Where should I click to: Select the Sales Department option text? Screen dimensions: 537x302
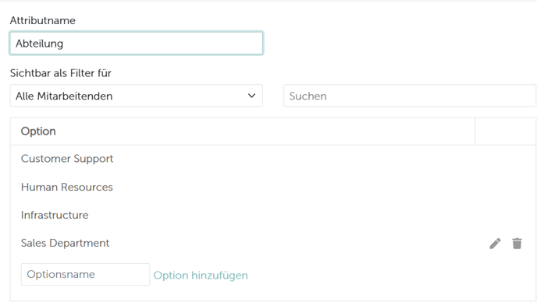tap(65, 244)
